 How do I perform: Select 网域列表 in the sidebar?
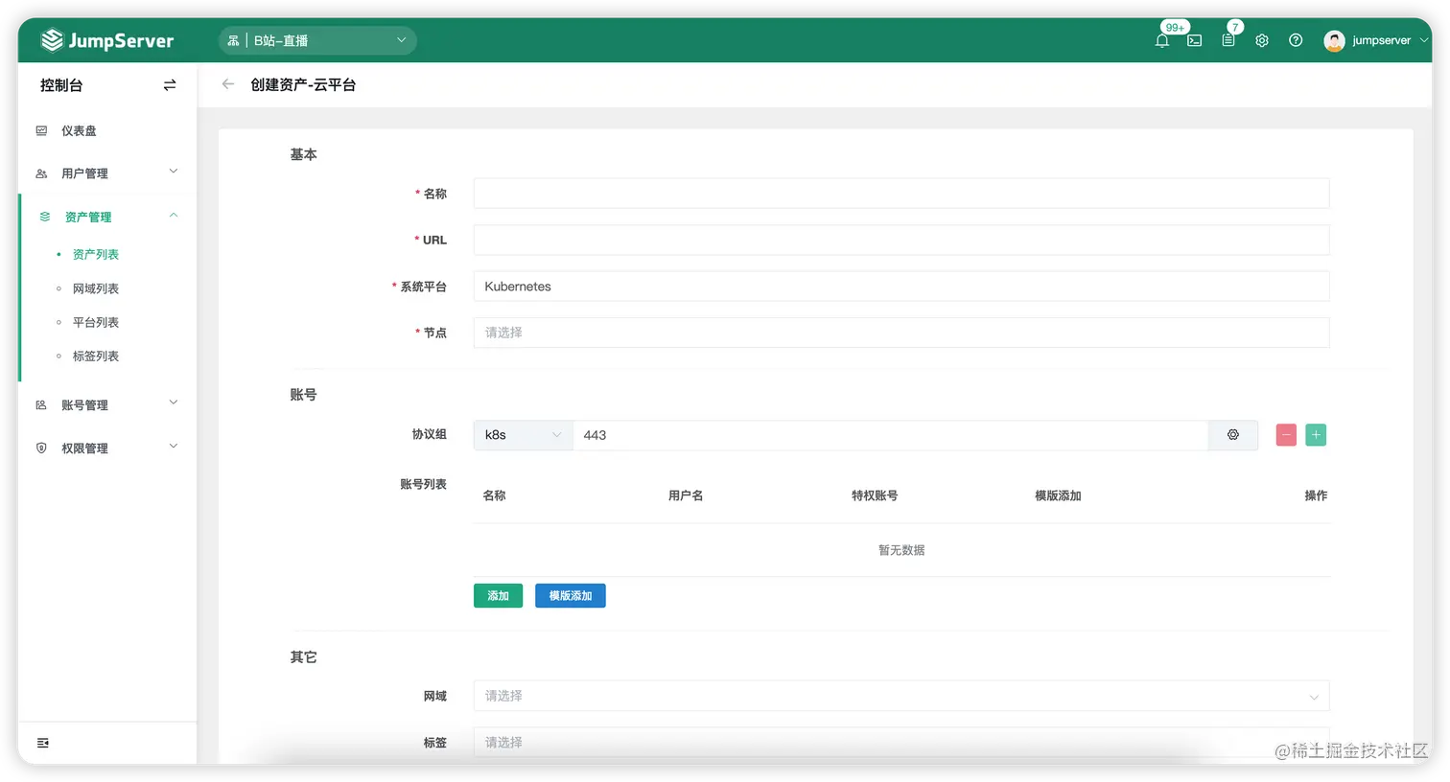[x=95, y=288]
